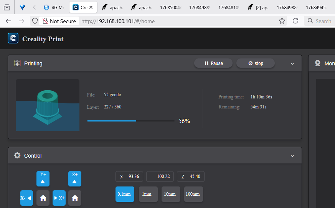Pause the current print
This screenshot has width=335, height=208.
coord(213,63)
